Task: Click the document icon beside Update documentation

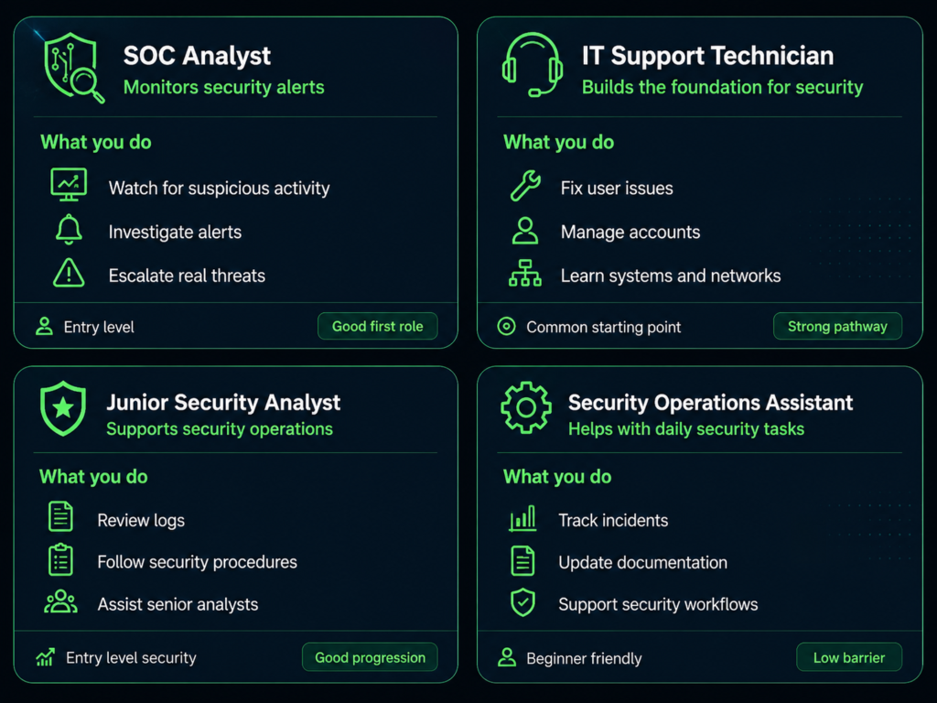Action: [522, 561]
